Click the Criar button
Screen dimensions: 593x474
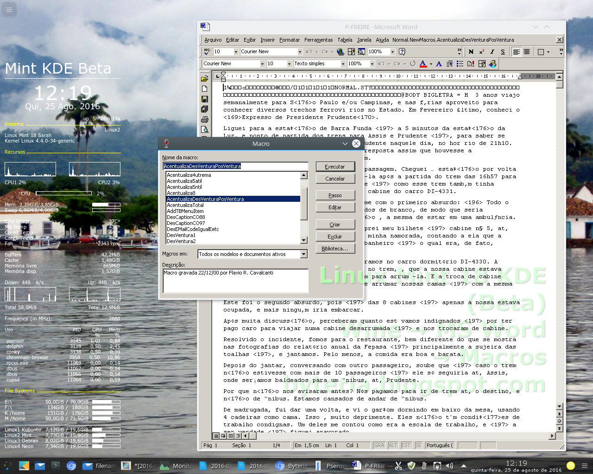tap(335, 225)
